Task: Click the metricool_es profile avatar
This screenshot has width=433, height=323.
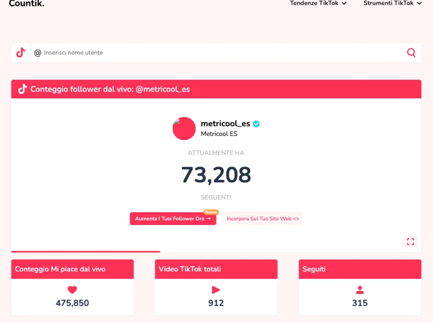Action: [184, 129]
